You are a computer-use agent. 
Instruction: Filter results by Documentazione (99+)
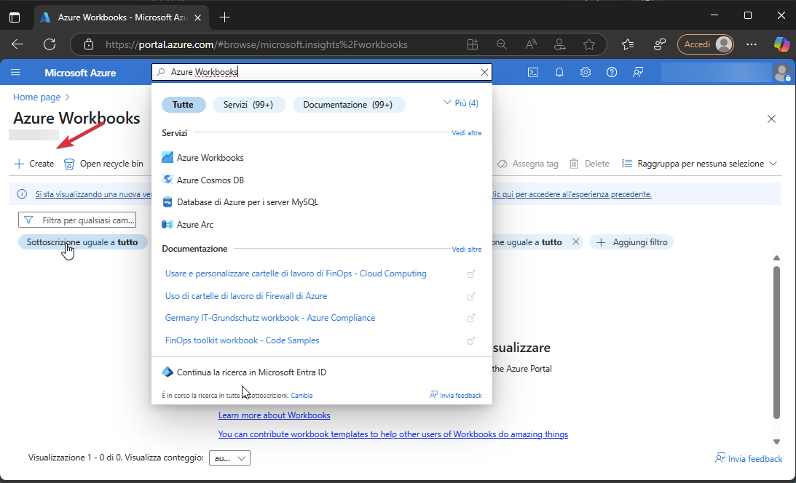coord(348,105)
